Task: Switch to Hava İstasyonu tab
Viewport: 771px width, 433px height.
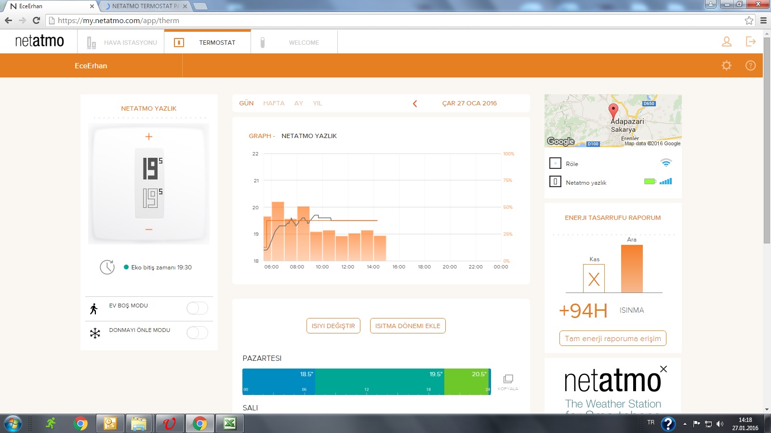Action: pyautogui.click(x=121, y=42)
